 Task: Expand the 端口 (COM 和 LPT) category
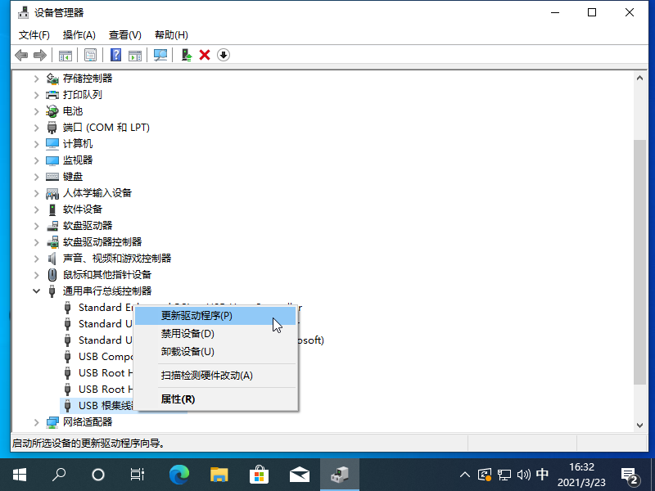point(36,128)
